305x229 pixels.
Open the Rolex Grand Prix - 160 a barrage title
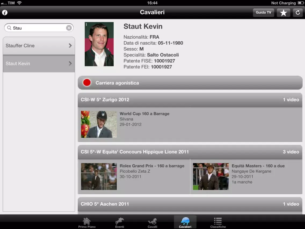[x=152, y=166]
